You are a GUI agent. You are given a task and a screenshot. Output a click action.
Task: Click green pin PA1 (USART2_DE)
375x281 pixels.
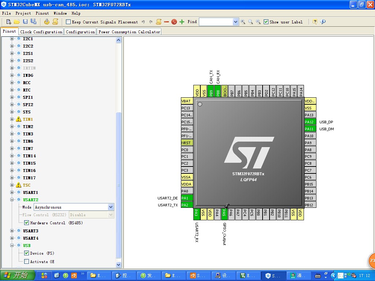pos(187,198)
